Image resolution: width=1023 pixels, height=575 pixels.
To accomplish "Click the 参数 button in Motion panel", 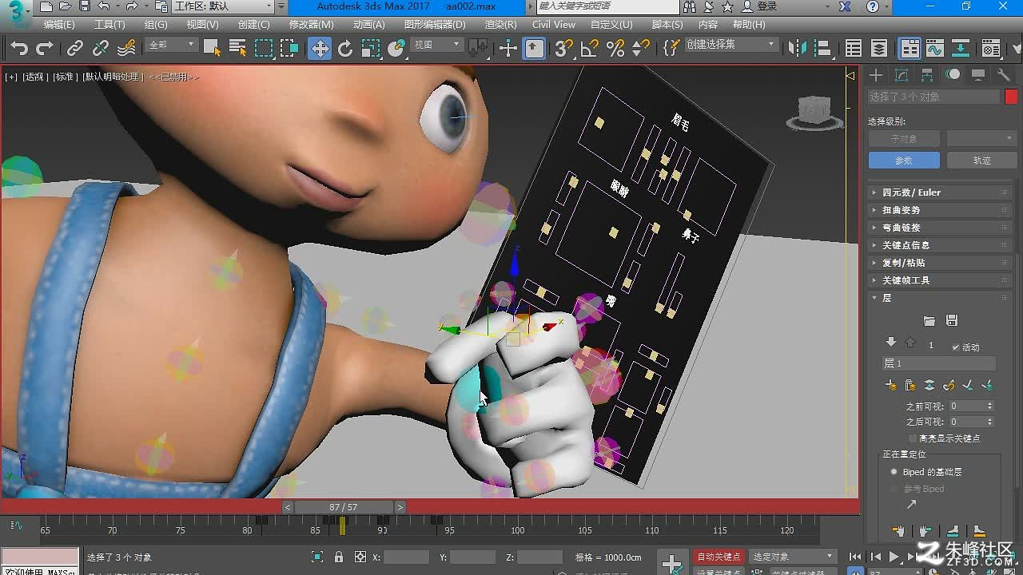I will (903, 161).
